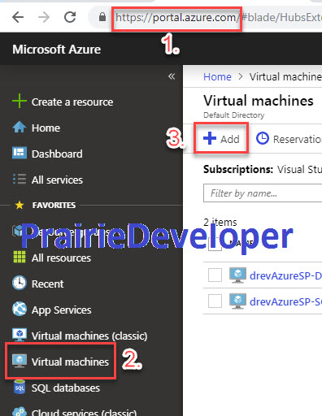This screenshot has height=416, width=322.
Task: Open Home in the sidebar
Action: click(46, 128)
